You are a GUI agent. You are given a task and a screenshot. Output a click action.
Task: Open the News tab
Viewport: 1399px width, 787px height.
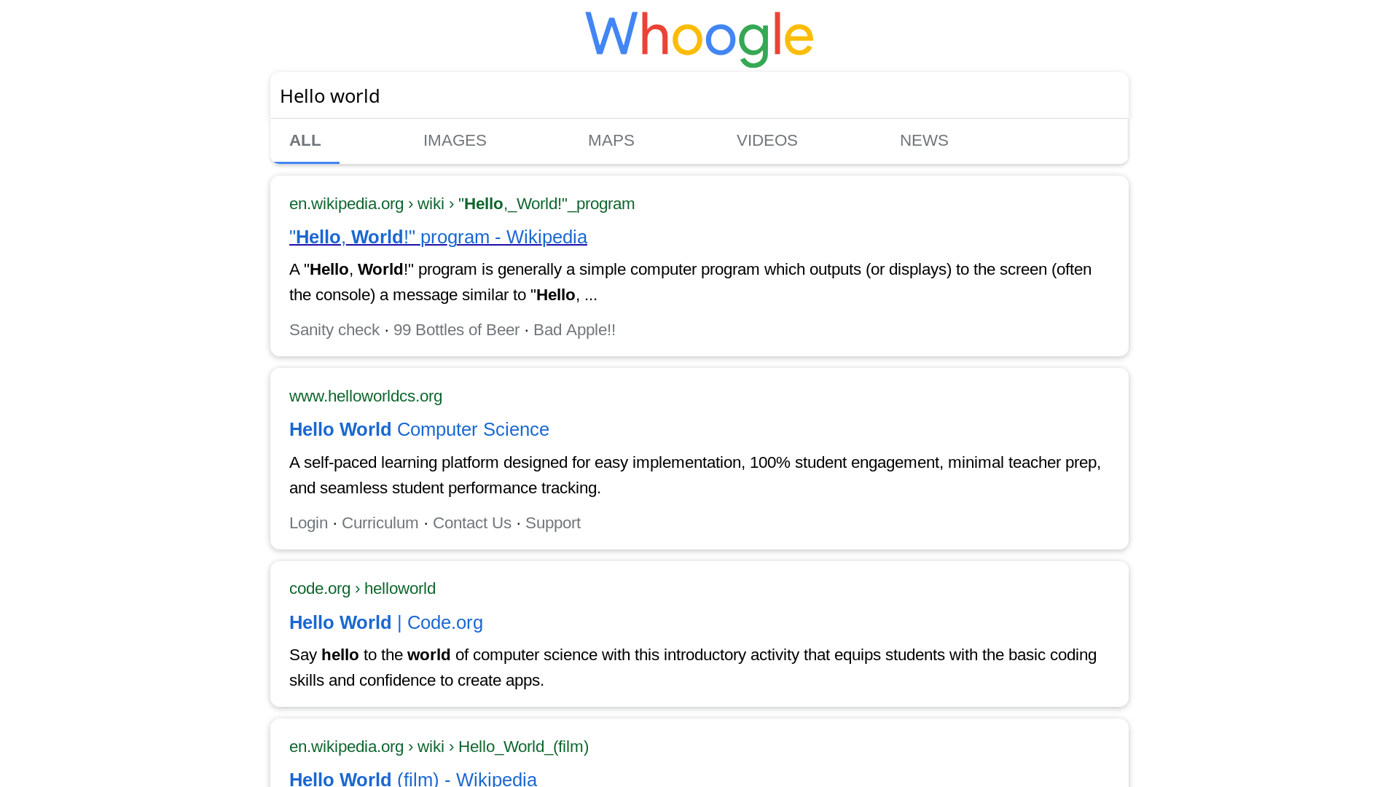point(923,141)
